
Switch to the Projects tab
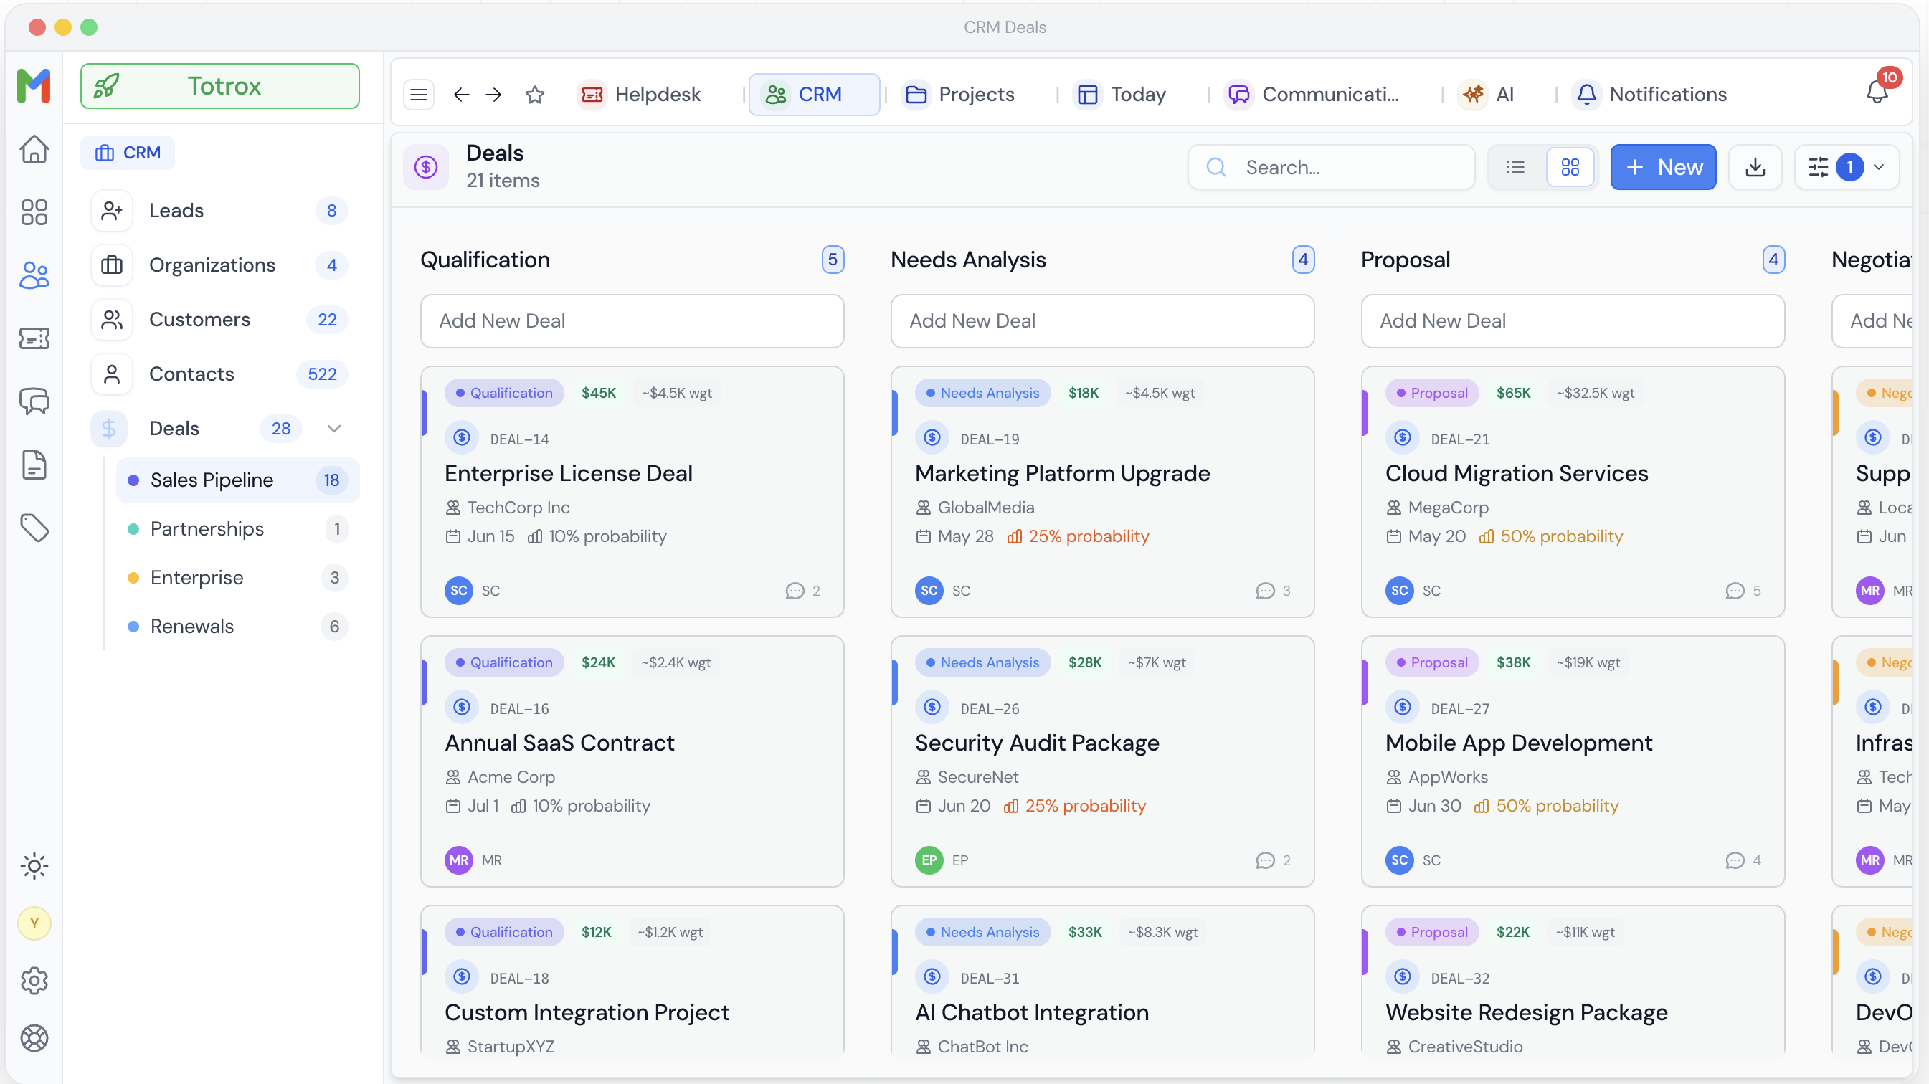point(959,95)
